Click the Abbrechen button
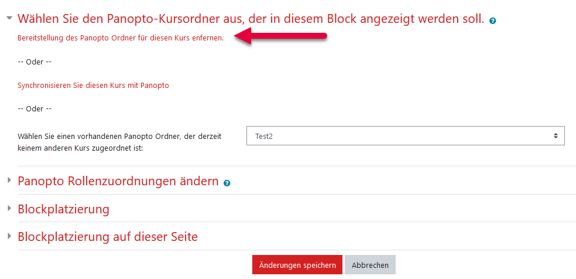 (x=370, y=265)
